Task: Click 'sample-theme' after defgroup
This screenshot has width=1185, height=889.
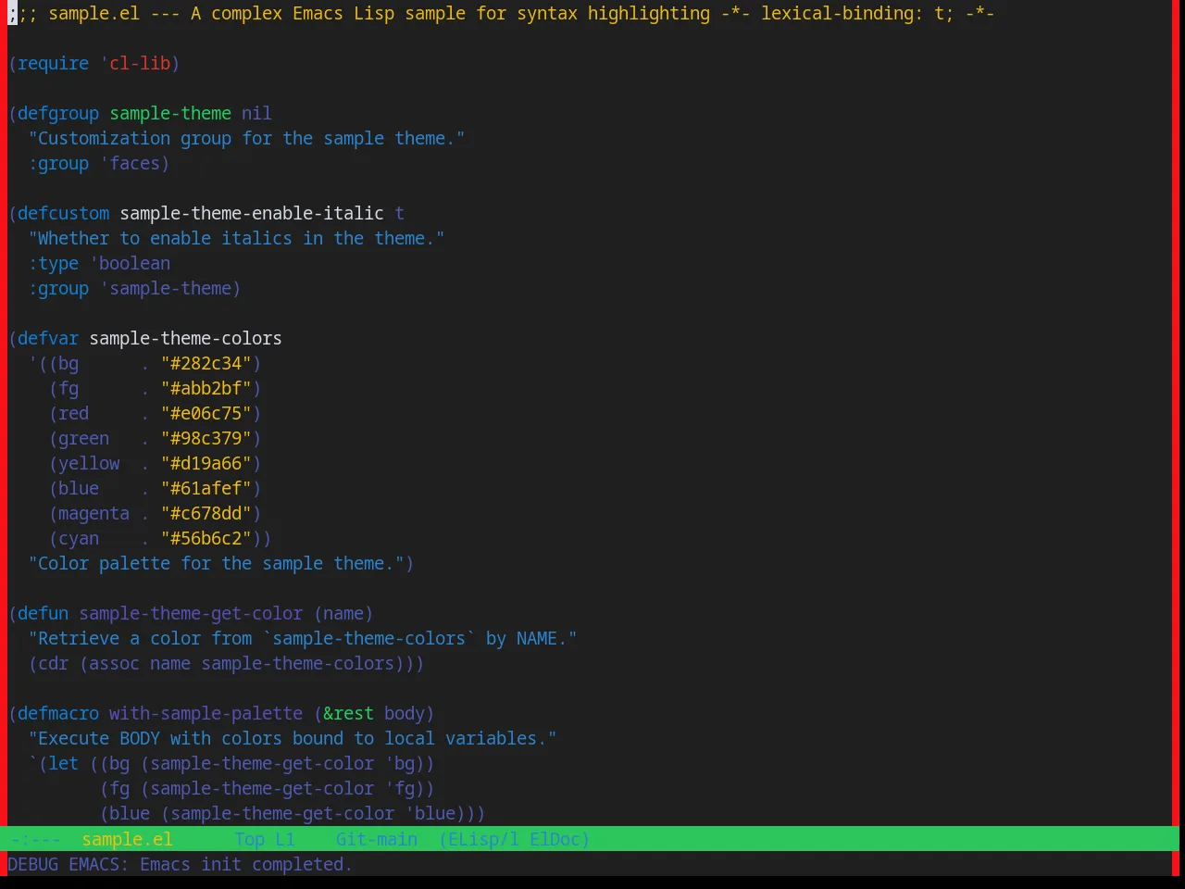Action: 170,113
